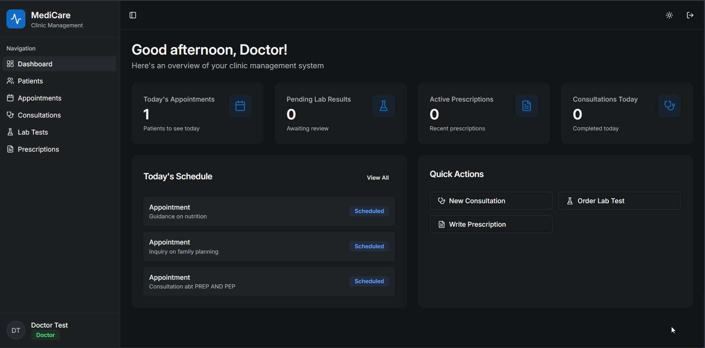Select Consultations in the navigation menu
The image size is (705, 348).
(x=39, y=115)
